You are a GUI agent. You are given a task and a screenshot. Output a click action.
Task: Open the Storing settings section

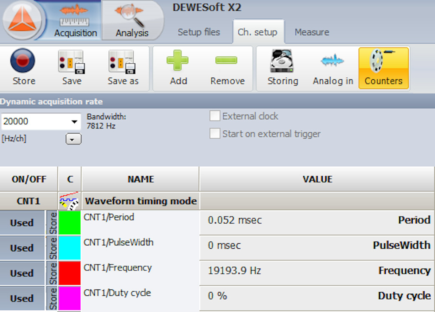pos(282,67)
